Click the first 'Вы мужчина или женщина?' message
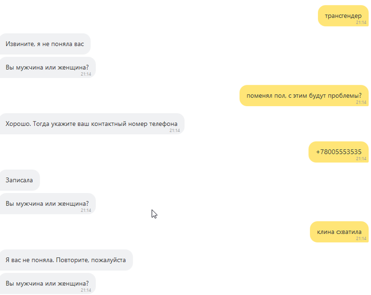Screen dimensions: 371x295 (x=48, y=67)
